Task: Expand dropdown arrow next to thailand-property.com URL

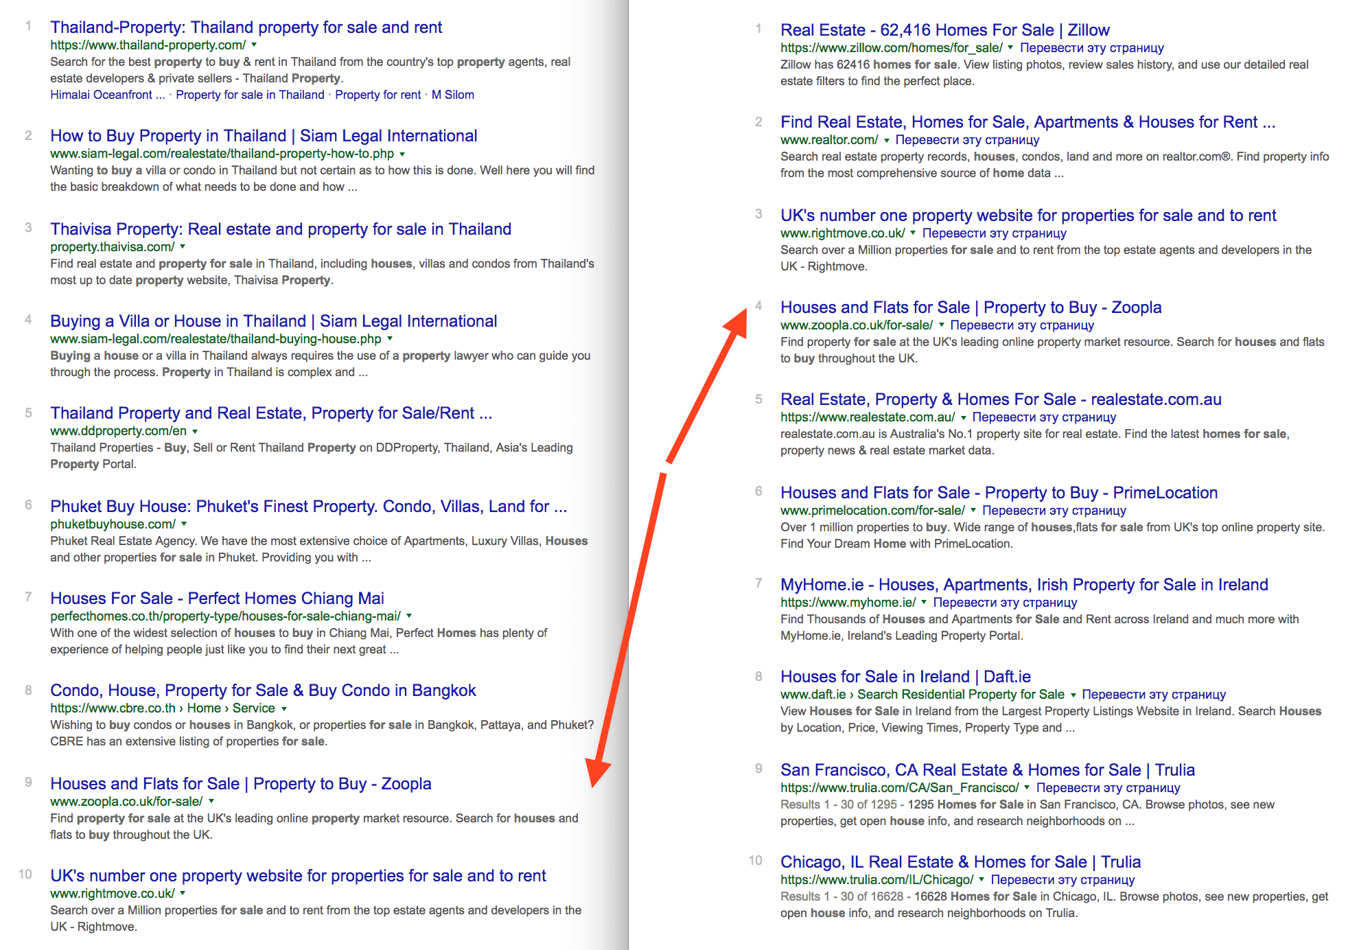Action: click(x=254, y=45)
